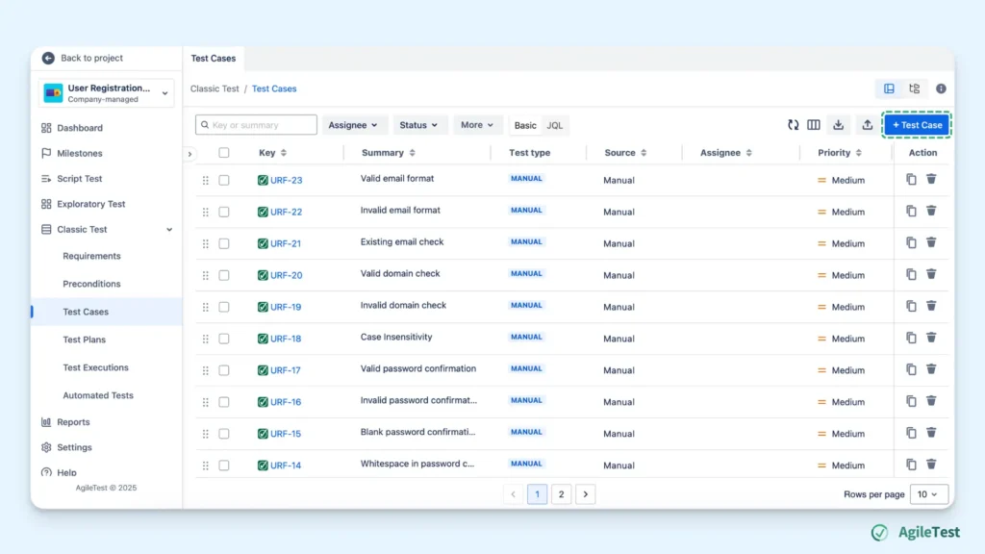Viewport: 985px width, 554px height.
Task: Clone test case URF-17
Action: [911, 369]
